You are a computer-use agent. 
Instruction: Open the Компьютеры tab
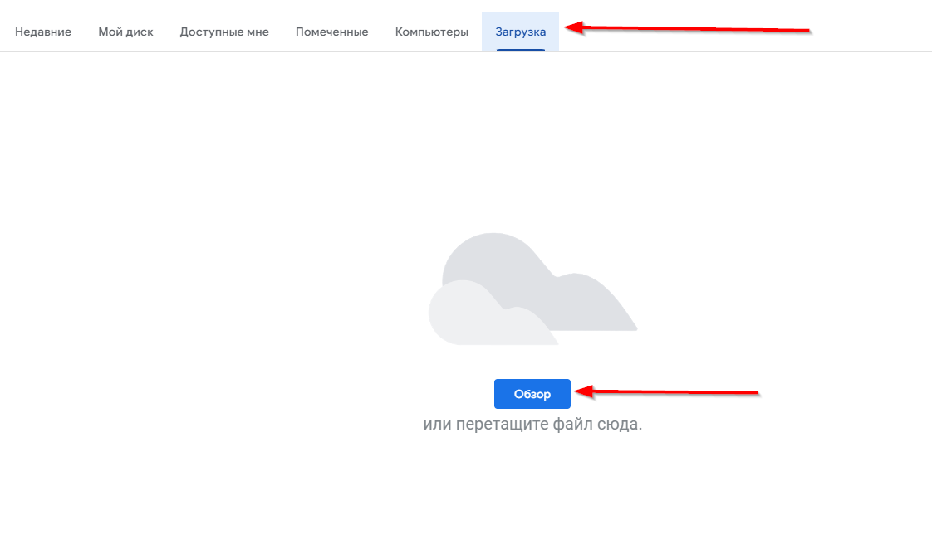431,32
